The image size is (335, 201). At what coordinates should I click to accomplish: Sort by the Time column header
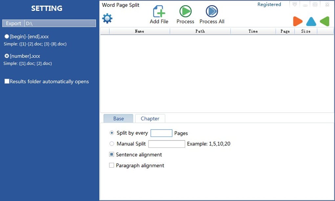(x=253, y=31)
